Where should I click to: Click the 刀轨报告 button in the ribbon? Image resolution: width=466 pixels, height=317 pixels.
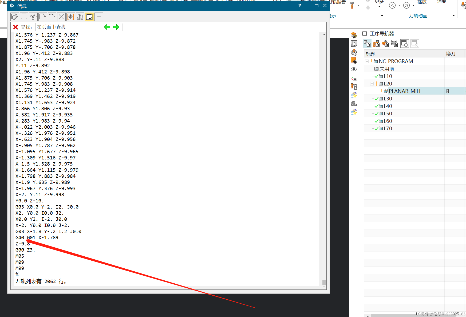(x=338, y=2)
